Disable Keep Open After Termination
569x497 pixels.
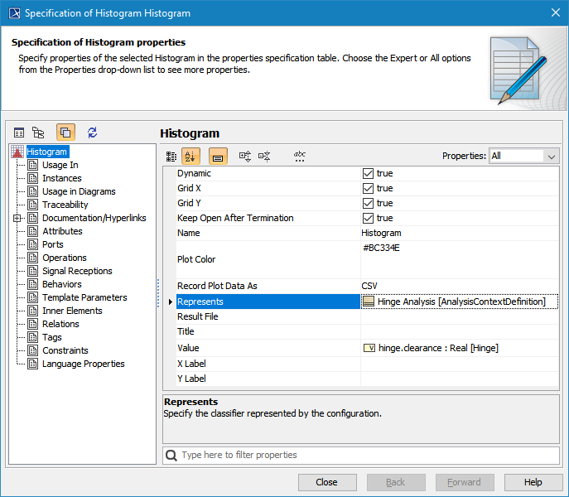tap(369, 219)
